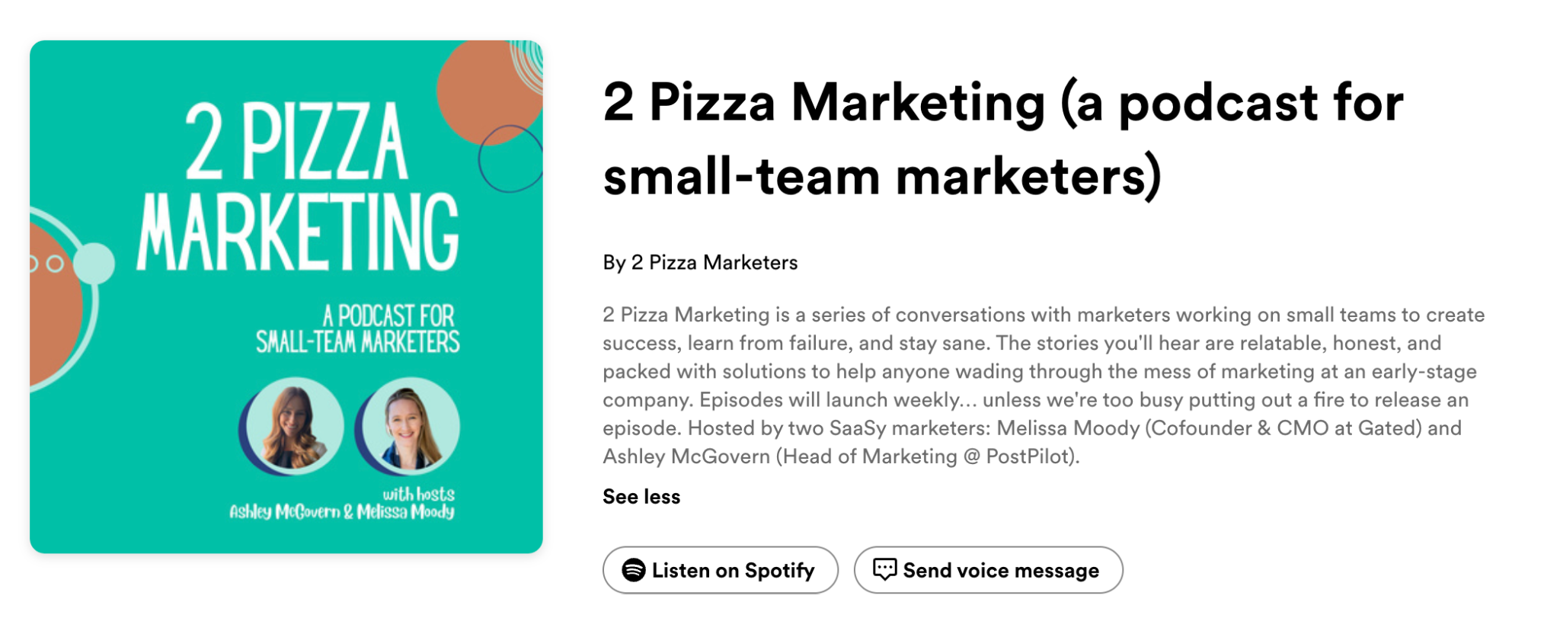Viewport: 1560px width, 618px height.
Task: Open the 2 Pizza Marketers creator link
Action: (x=713, y=263)
